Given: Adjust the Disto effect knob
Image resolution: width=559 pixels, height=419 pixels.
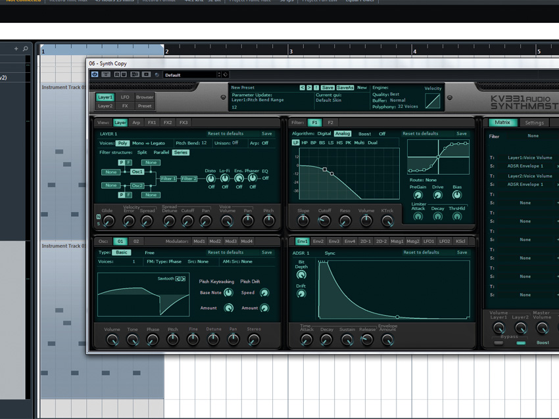Looking at the screenshot, I should [x=211, y=179].
